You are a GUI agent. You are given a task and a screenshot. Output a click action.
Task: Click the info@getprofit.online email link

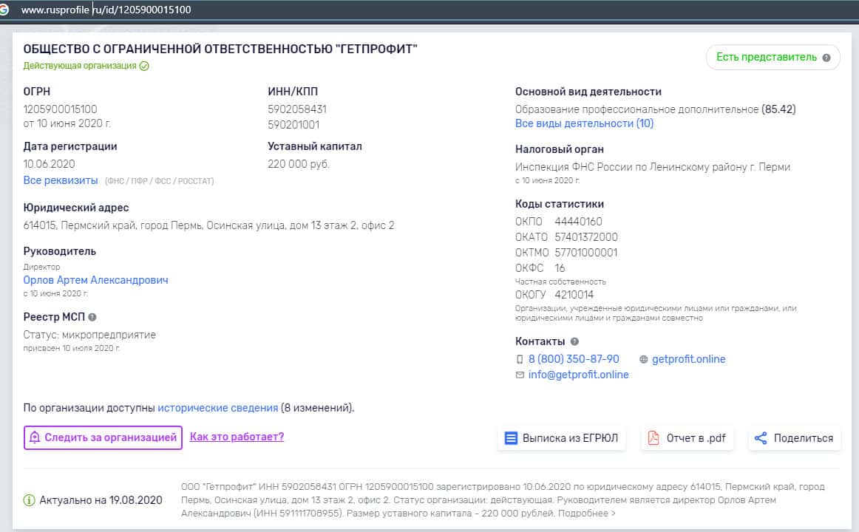point(579,375)
